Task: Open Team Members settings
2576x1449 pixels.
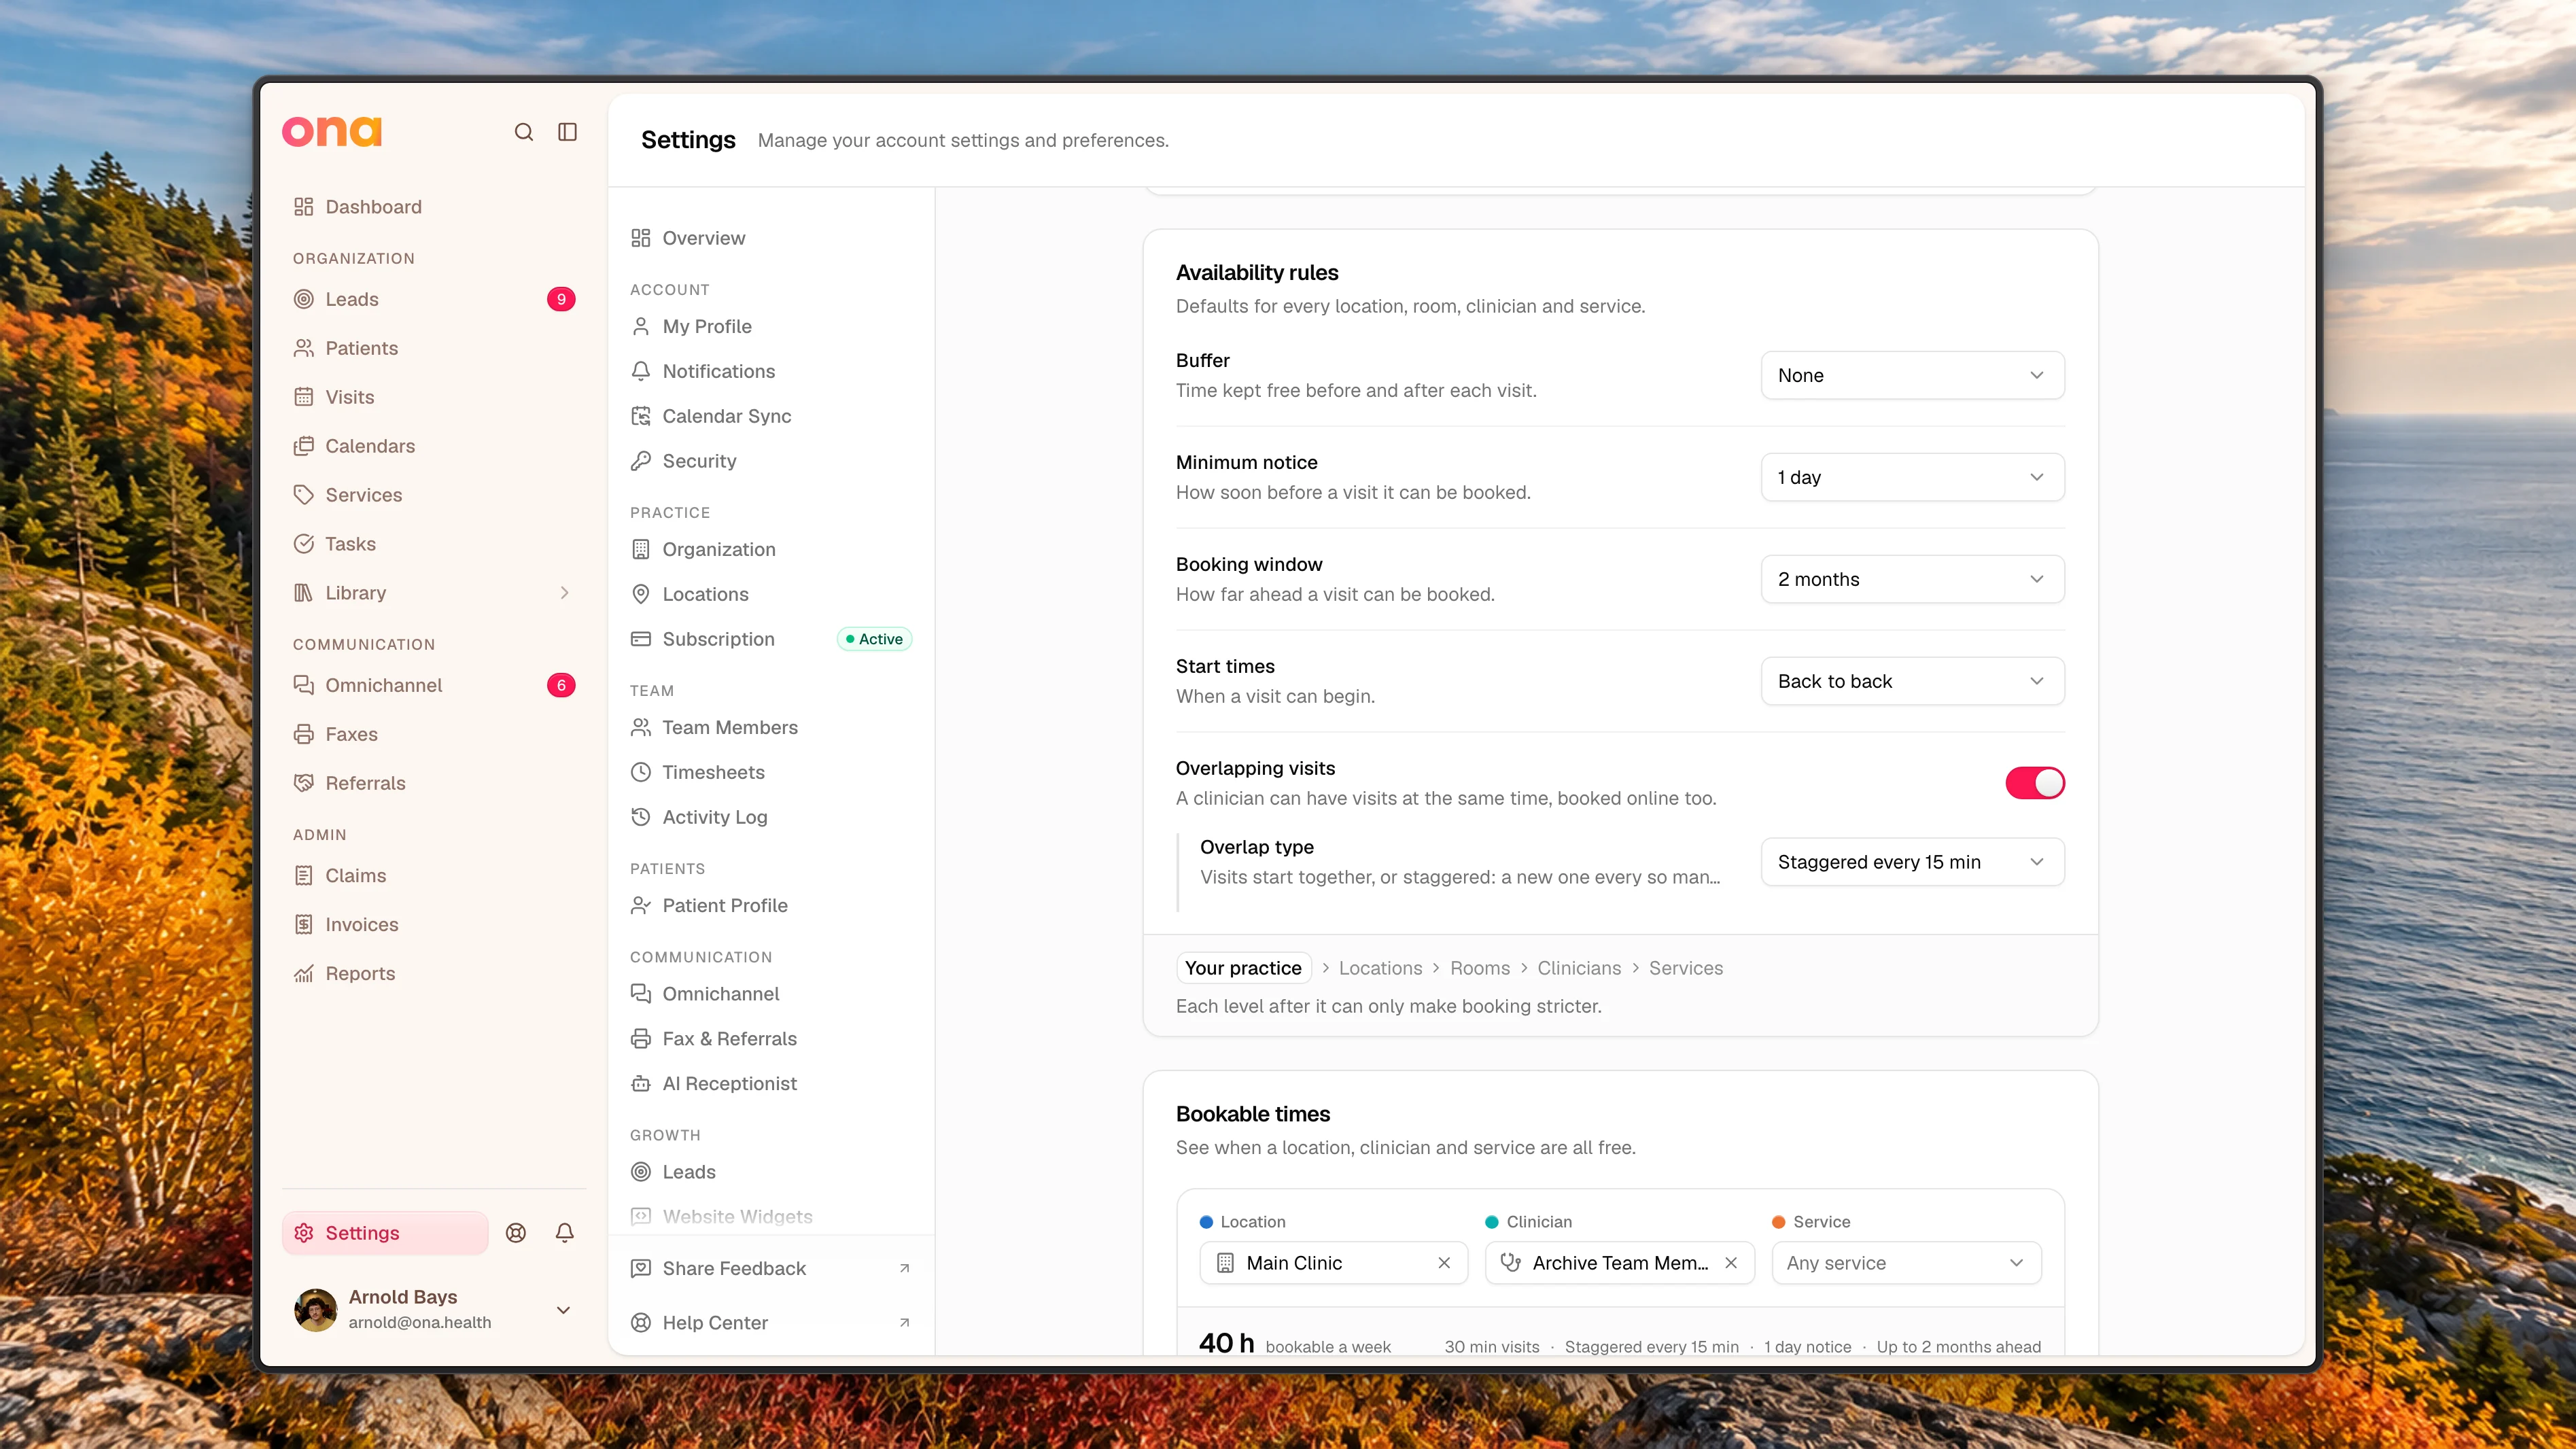Action: click(x=771, y=727)
